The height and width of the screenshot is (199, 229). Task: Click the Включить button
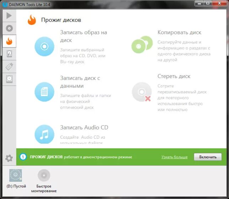(x=208, y=157)
